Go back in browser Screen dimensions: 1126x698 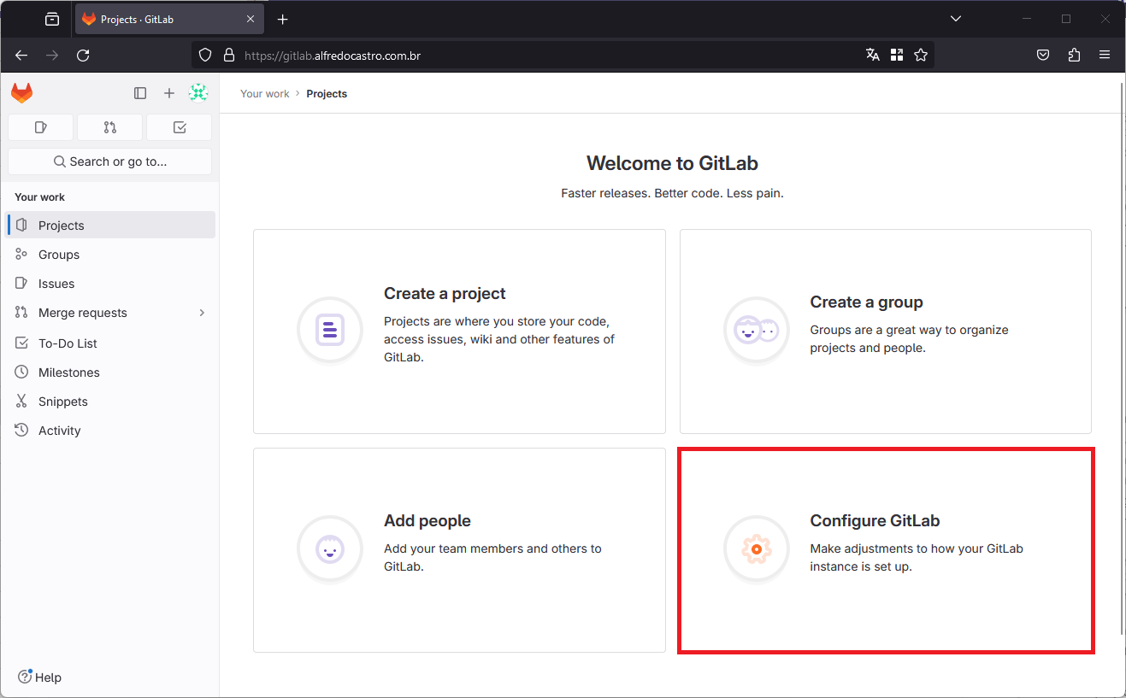click(x=22, y=56)
